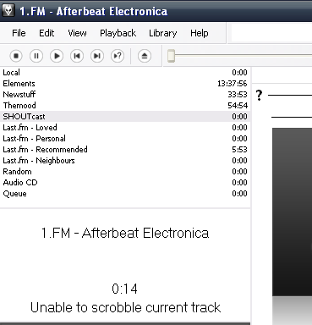Open the View menu

(x=77, y=33)
